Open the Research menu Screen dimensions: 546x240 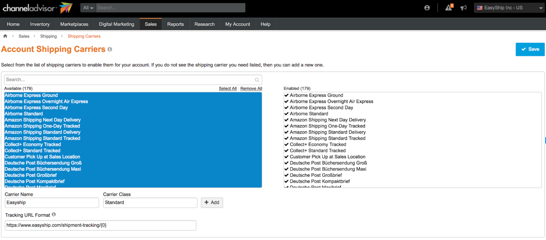coord(204,24)
